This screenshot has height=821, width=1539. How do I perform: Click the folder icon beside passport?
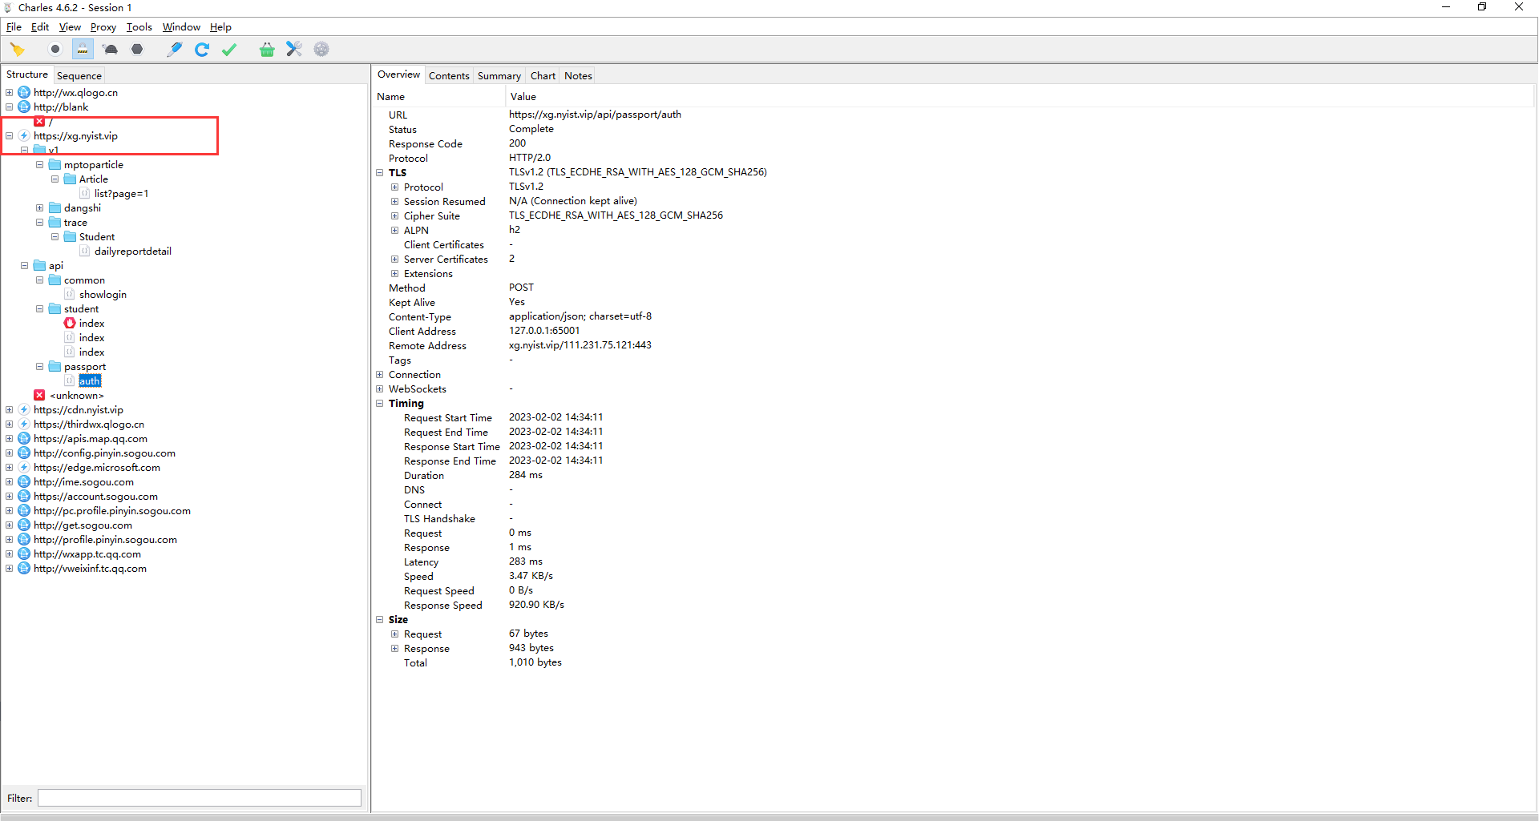pyautogui.click(x=55, y=367)
